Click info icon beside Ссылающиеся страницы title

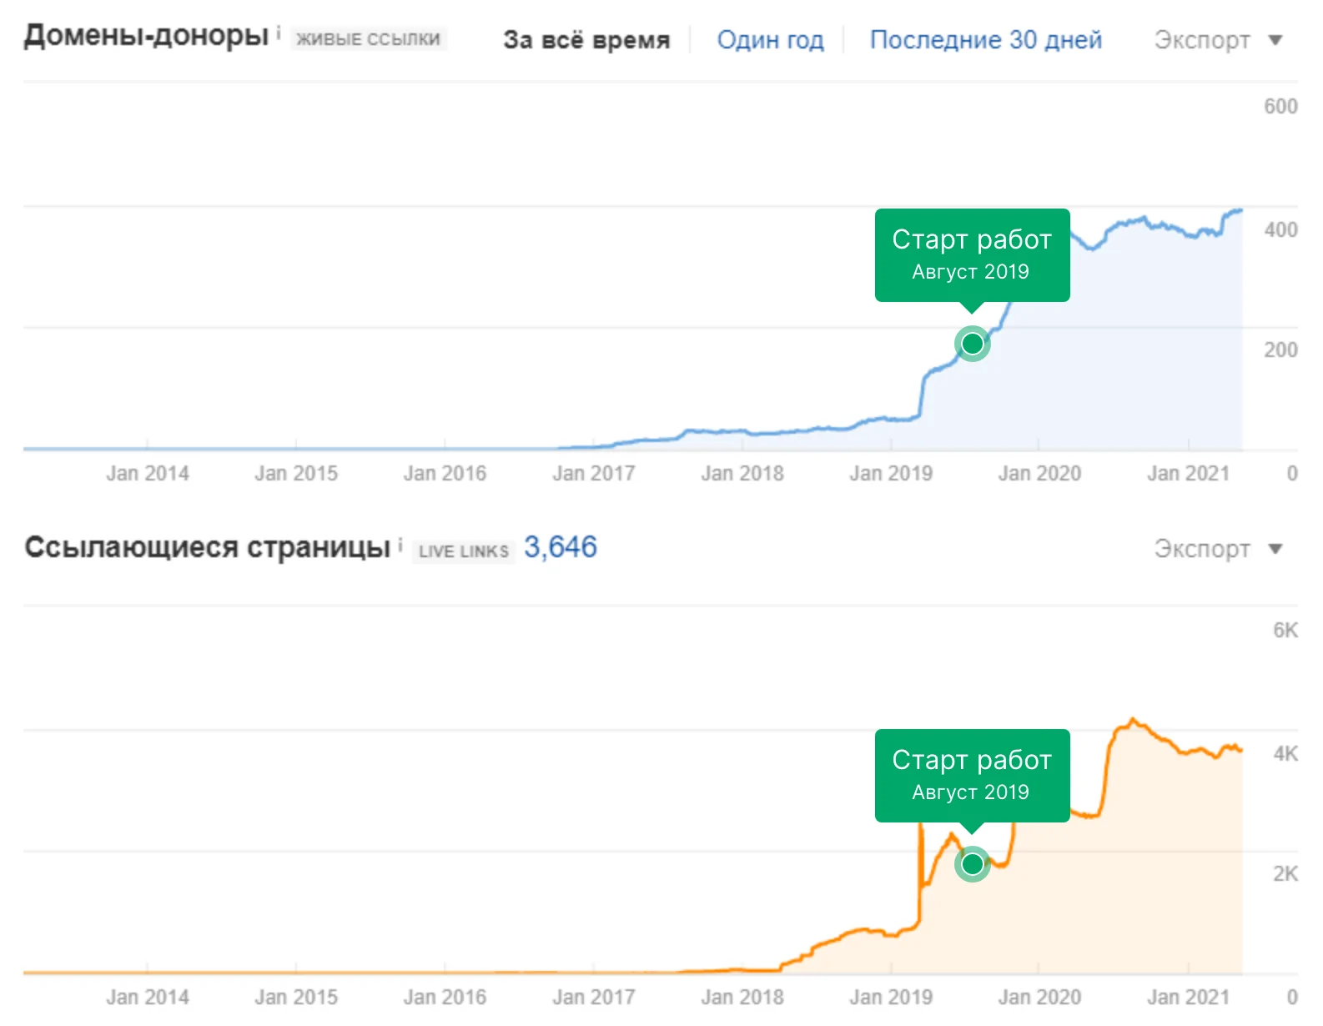[x=400, y=546]
